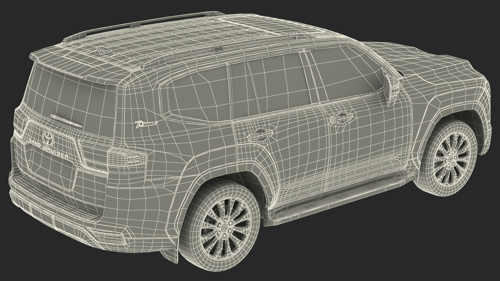The width and height of the screenshot is (500, 281).
Task: Select the shark fin antenna on the roof
Action: pos(101,50)
